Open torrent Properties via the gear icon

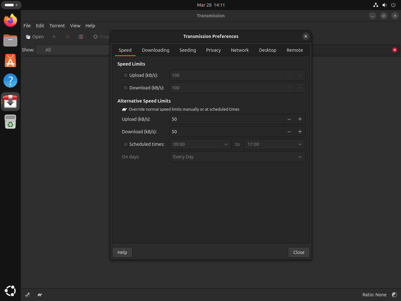click(95, 37)
